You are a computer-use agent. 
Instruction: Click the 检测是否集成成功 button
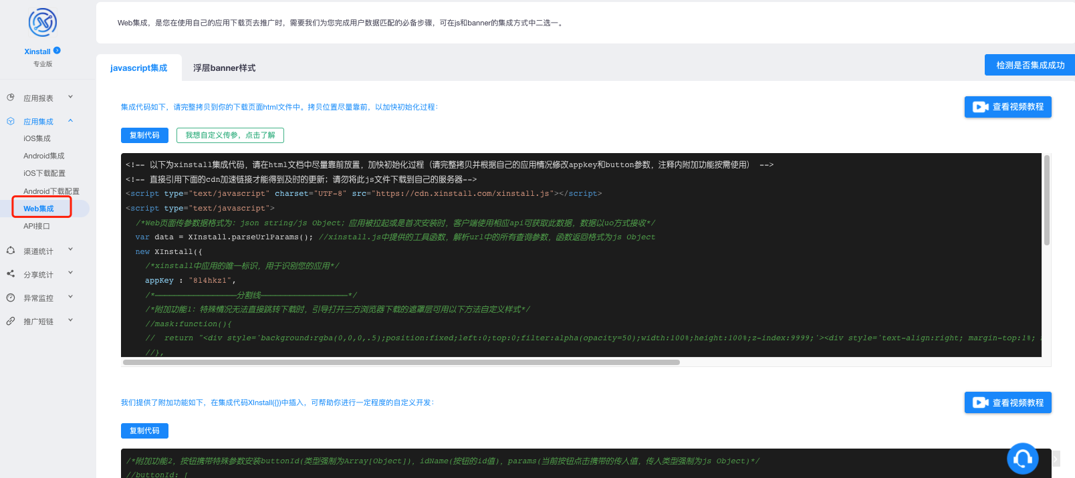pyautogui.click(x=1030, y=65)
